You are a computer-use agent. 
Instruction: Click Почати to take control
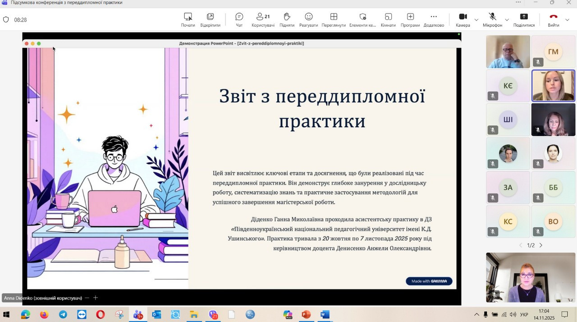click(188, 20)
